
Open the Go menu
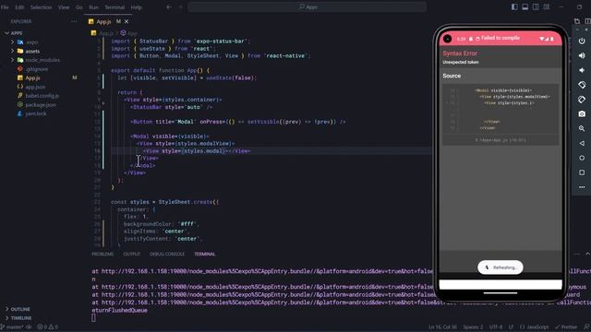pos(78,7)
